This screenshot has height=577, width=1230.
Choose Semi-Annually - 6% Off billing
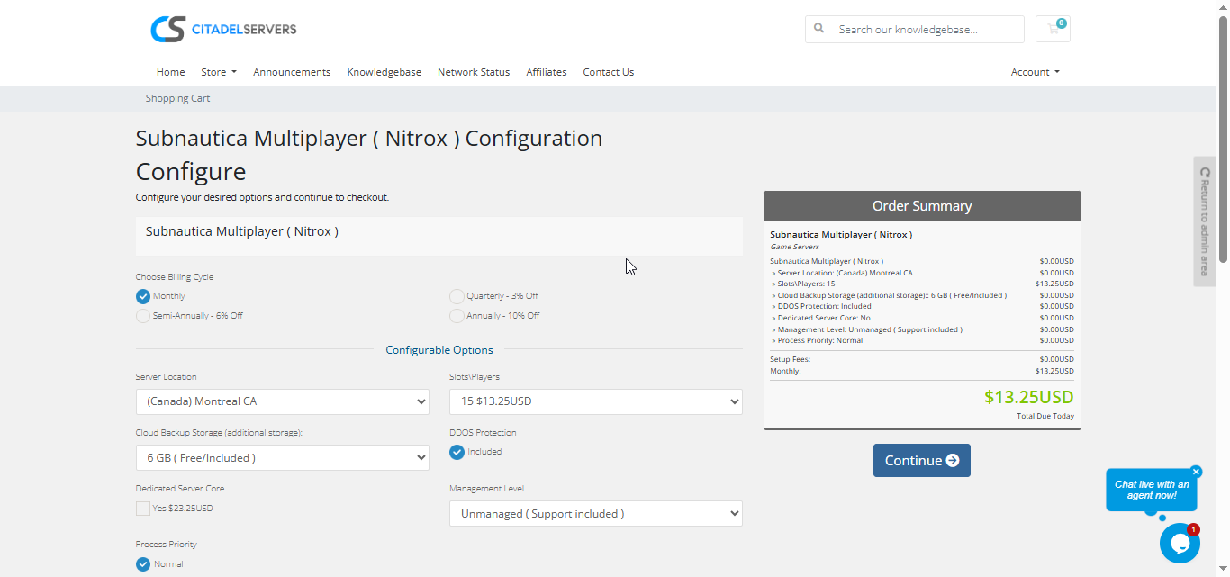[x=143, y=316]
